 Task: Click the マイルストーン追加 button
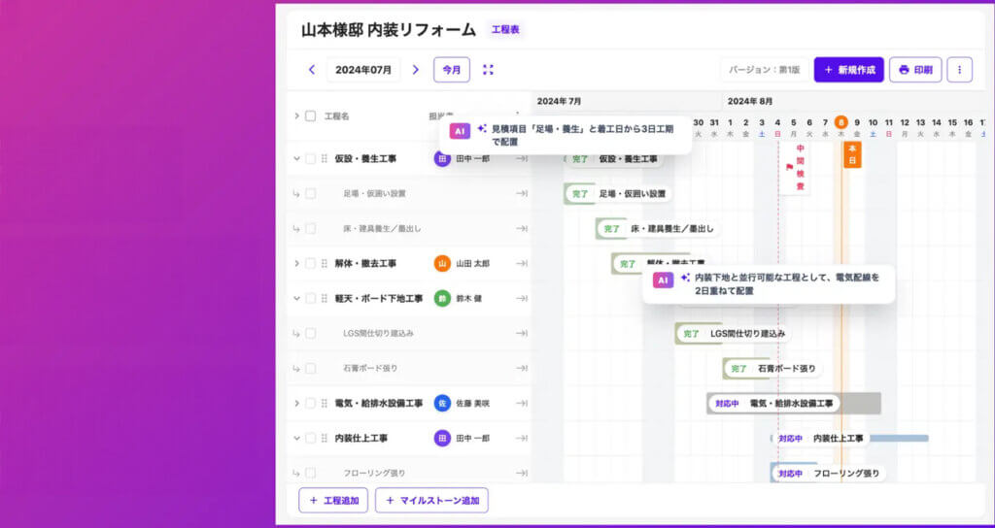tap(431, 500)
